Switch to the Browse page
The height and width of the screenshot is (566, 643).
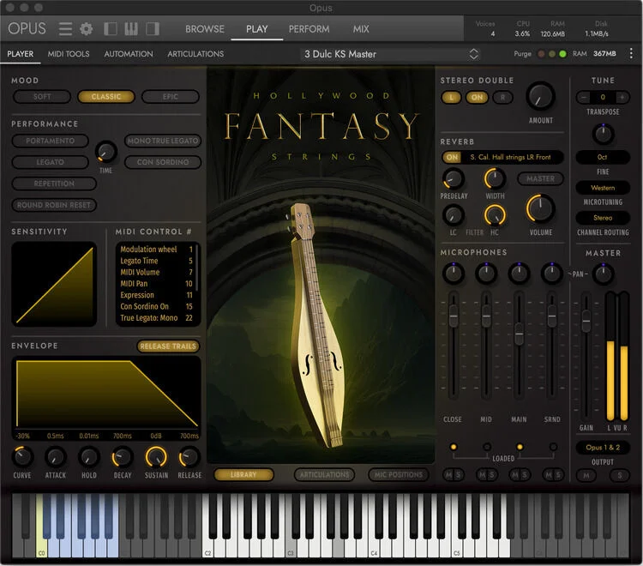point(205,29)
